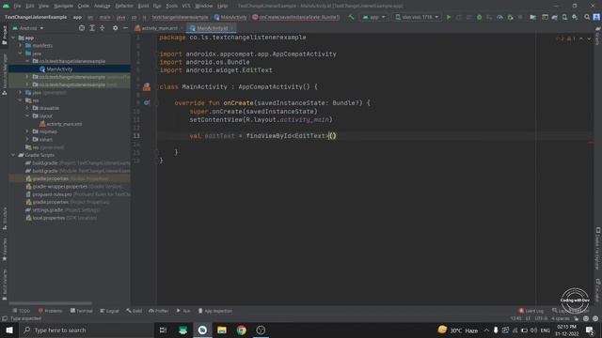Viewport: 602px width, 338px height.
Task: Open Search Everywhere magnifier icon
Action: point(587,17)
